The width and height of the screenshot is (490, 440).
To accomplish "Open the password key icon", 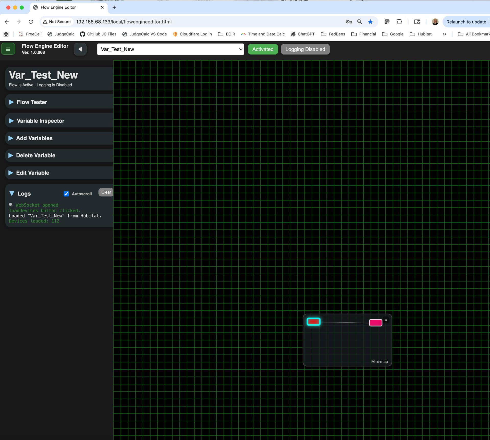I will coord(349,22).
